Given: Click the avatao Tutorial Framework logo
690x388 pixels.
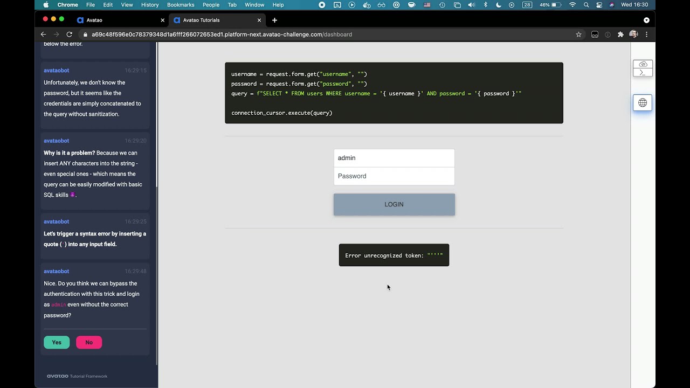Looking at the screenshot, I should (x=77, y=376).
